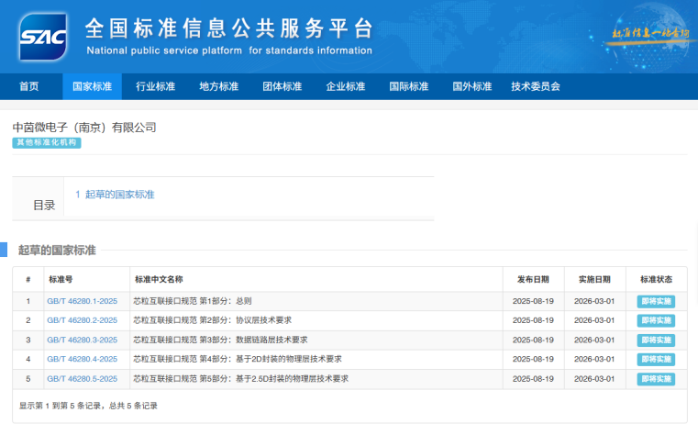Click the 发布日期 column header
The image size is (698, 424).
532,279
